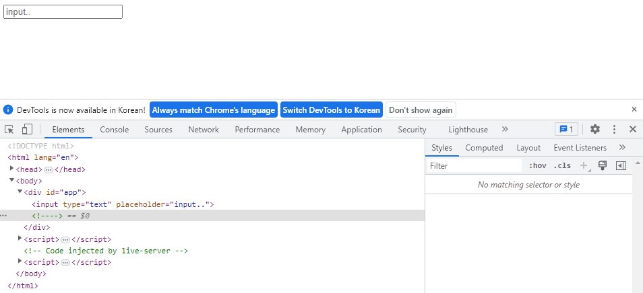
Task: Select the input type="text" element row
Action: [212, 204]
